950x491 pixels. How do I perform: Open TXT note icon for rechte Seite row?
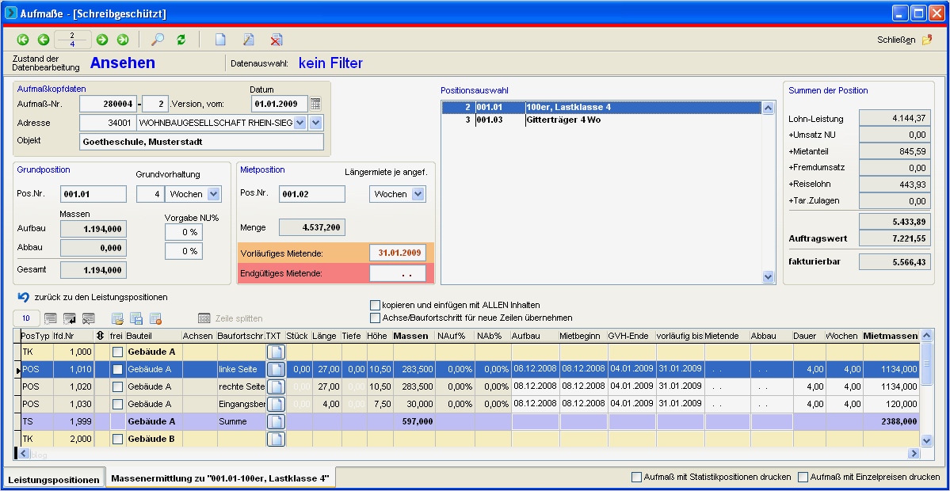tap(275, 386)
